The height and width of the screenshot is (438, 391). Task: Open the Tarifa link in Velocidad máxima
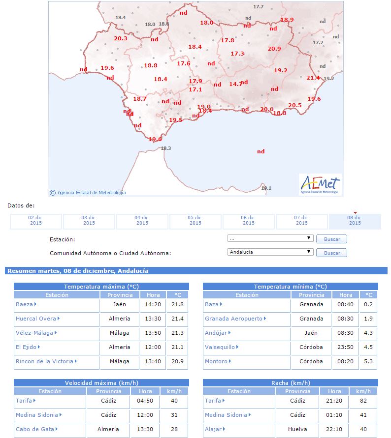tap(24, 401)
